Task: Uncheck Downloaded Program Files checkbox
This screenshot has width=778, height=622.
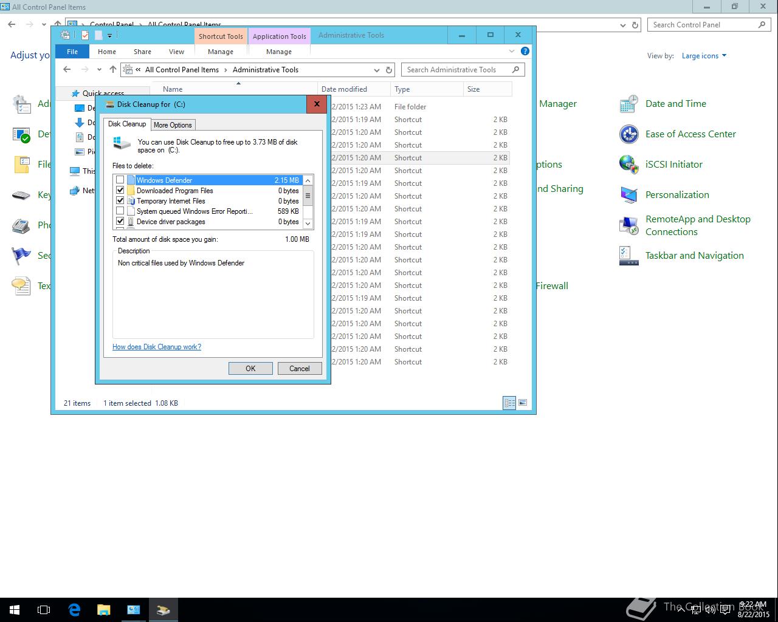Action: [120, 190]
